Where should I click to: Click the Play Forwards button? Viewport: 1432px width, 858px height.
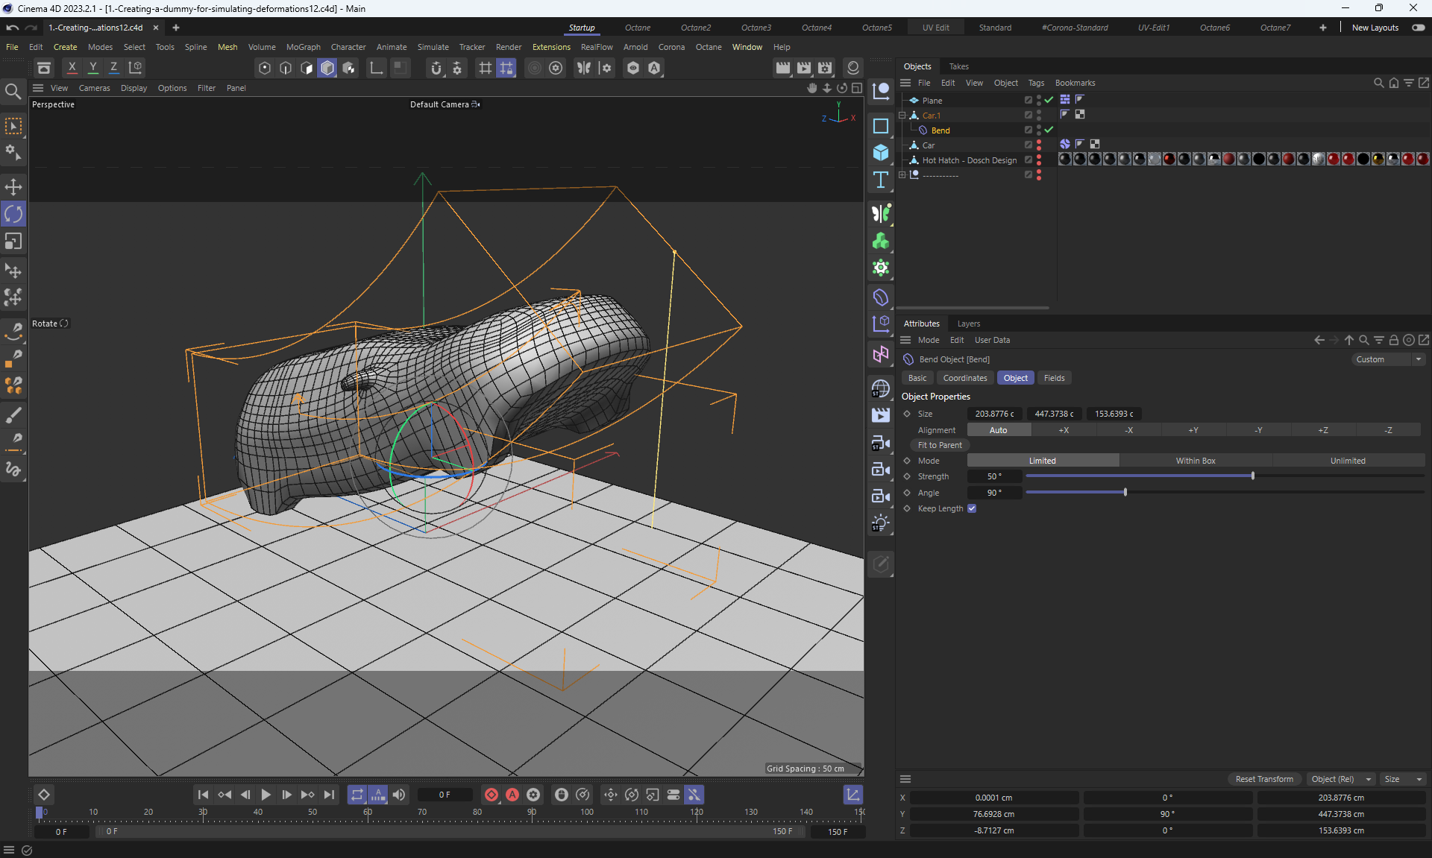[x=266, y=795]
